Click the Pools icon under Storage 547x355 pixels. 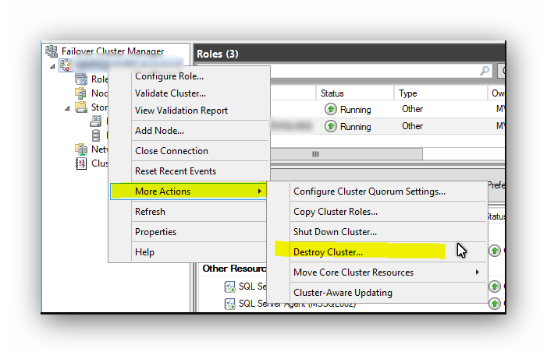[95, 135]
